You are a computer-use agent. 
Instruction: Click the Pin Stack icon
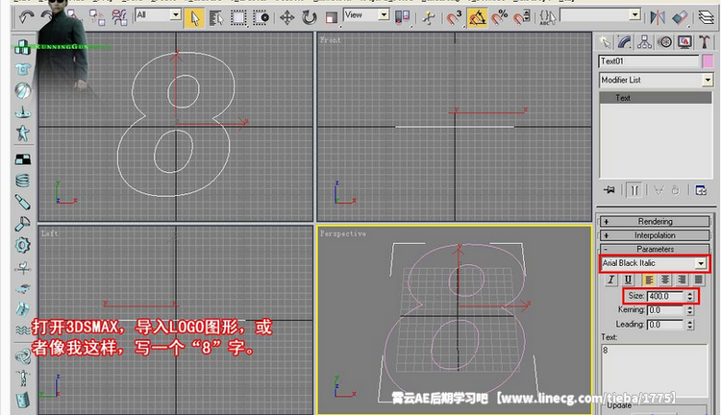(x=609, y=190)
